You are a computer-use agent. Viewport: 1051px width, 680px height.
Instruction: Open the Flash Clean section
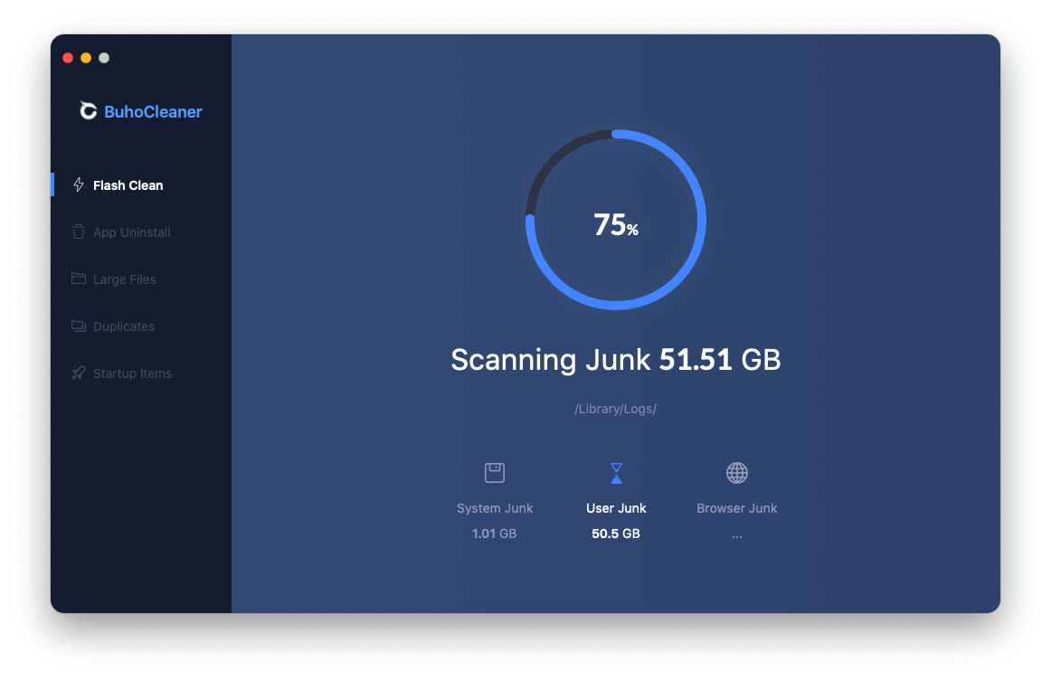[x=141, y=184]
